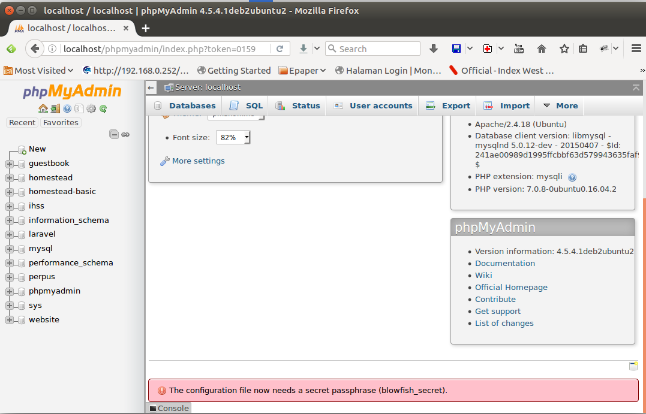Image resolution: width=646 pixels, height=414 pixels.
Task: Click the Firefox Search input field
Action: pyautogui.click(x=373, y=49)
